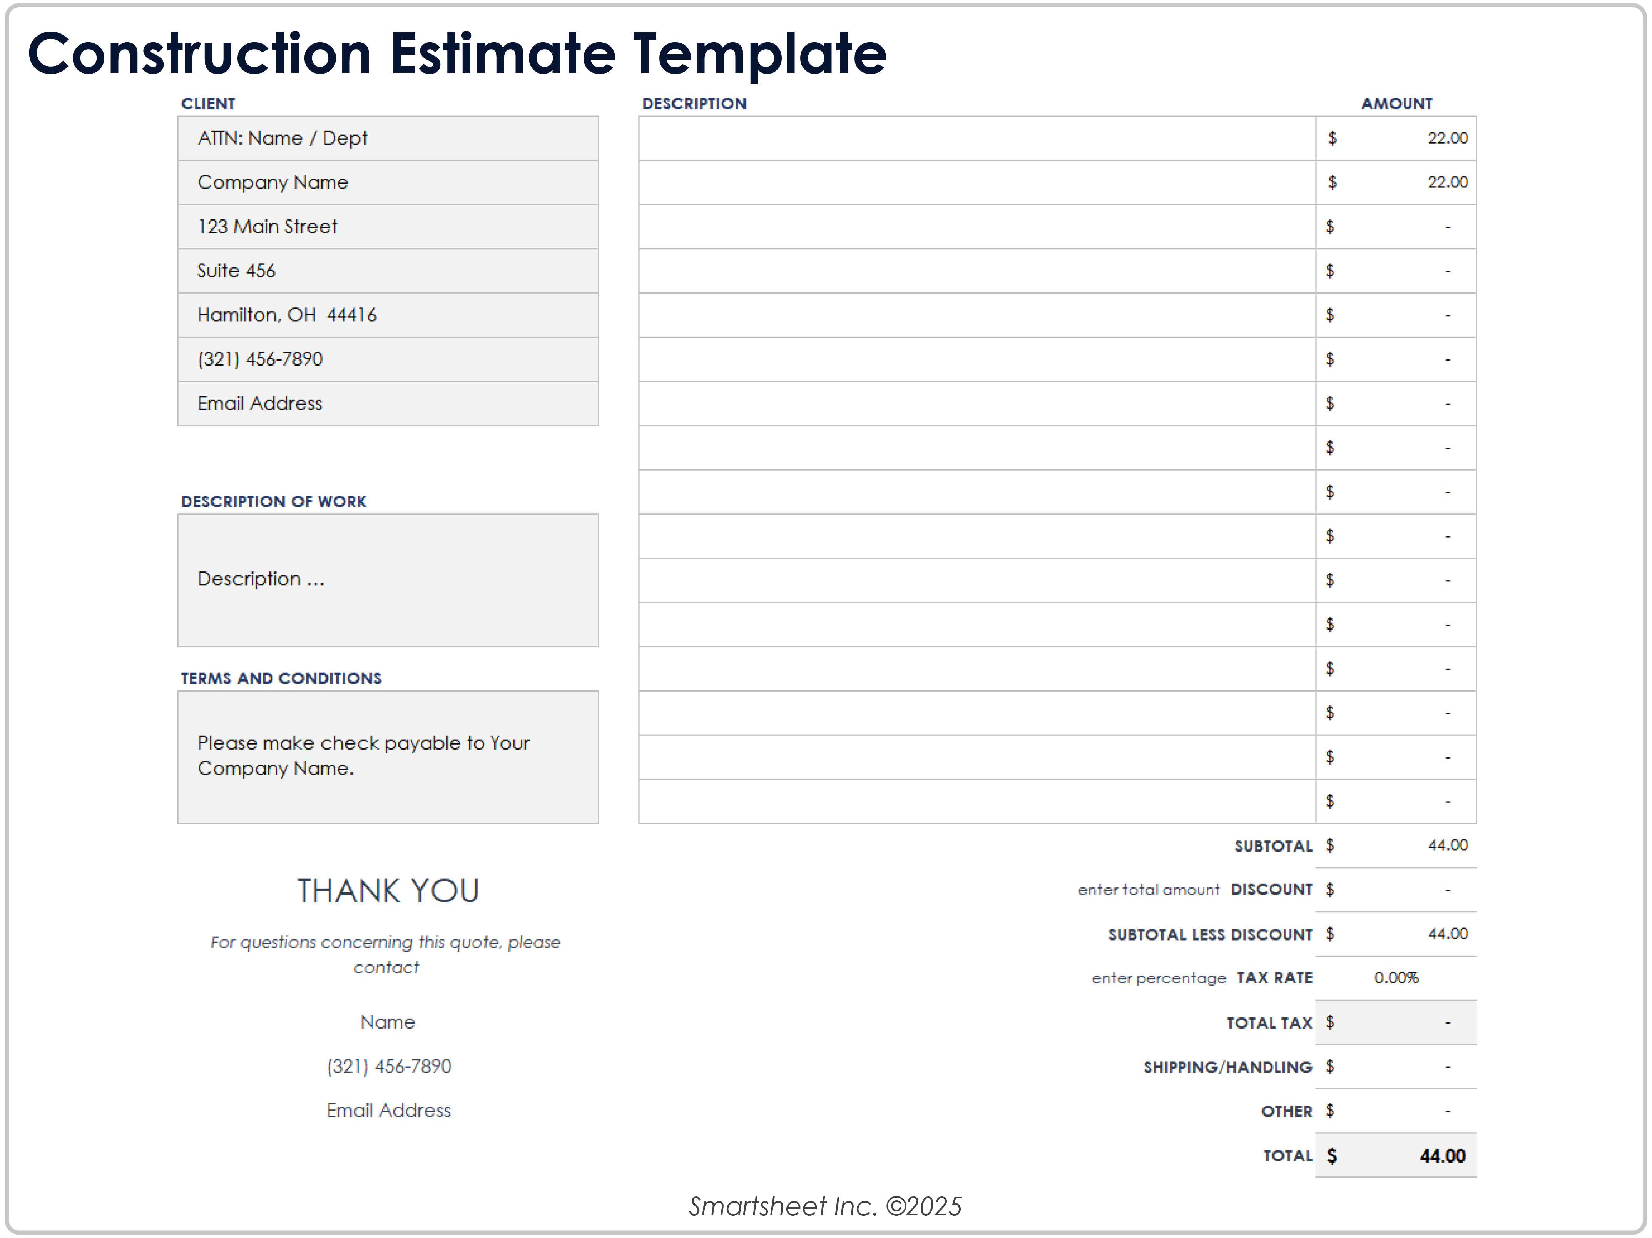Click the Other amount cell
This screenshot has height=1238, width=1652.
coord(1395,1110)
